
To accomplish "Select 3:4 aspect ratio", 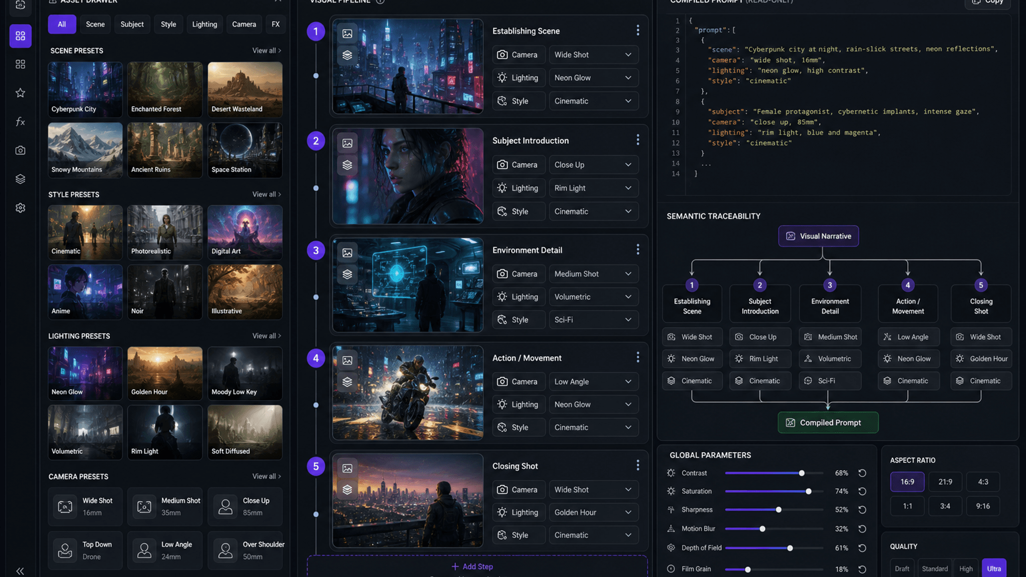I will pyautogui.click(x=945, y=506).
